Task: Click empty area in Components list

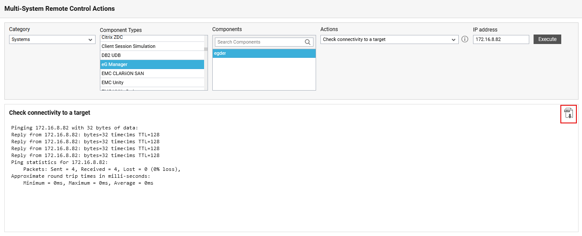Action: [x=264, y=76]
